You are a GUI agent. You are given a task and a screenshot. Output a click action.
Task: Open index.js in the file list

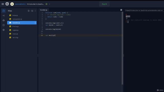[22, 15]
